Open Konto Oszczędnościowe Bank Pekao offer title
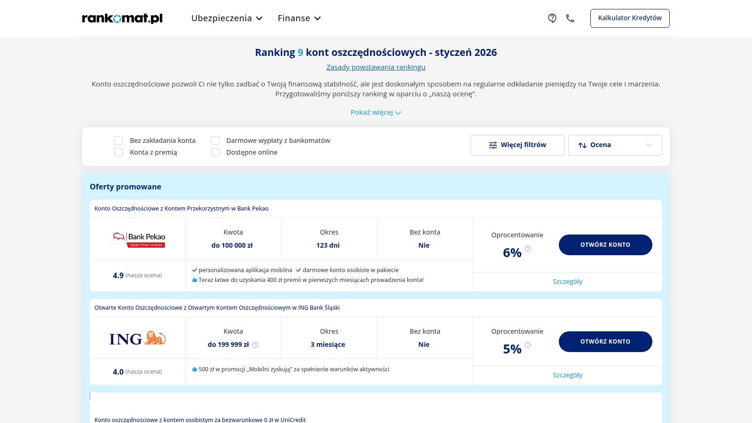The image size is (752, 423). (x=181, y=209)
